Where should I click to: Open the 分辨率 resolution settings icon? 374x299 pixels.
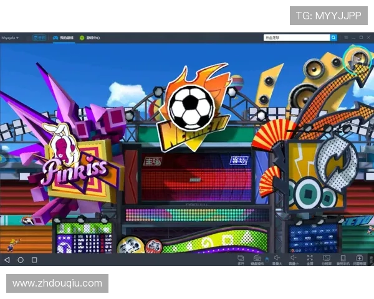point(326,259)
